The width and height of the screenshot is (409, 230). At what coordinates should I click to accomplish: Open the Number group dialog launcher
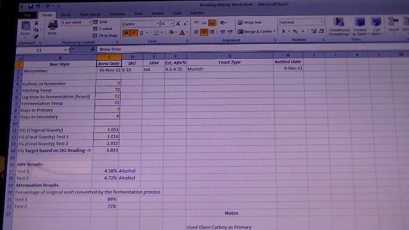pyautogui.click(x=323, y=40)
